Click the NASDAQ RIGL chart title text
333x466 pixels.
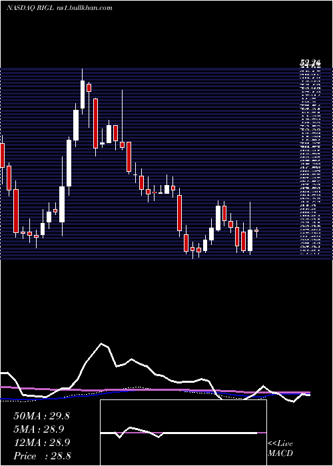click(59, 8)
